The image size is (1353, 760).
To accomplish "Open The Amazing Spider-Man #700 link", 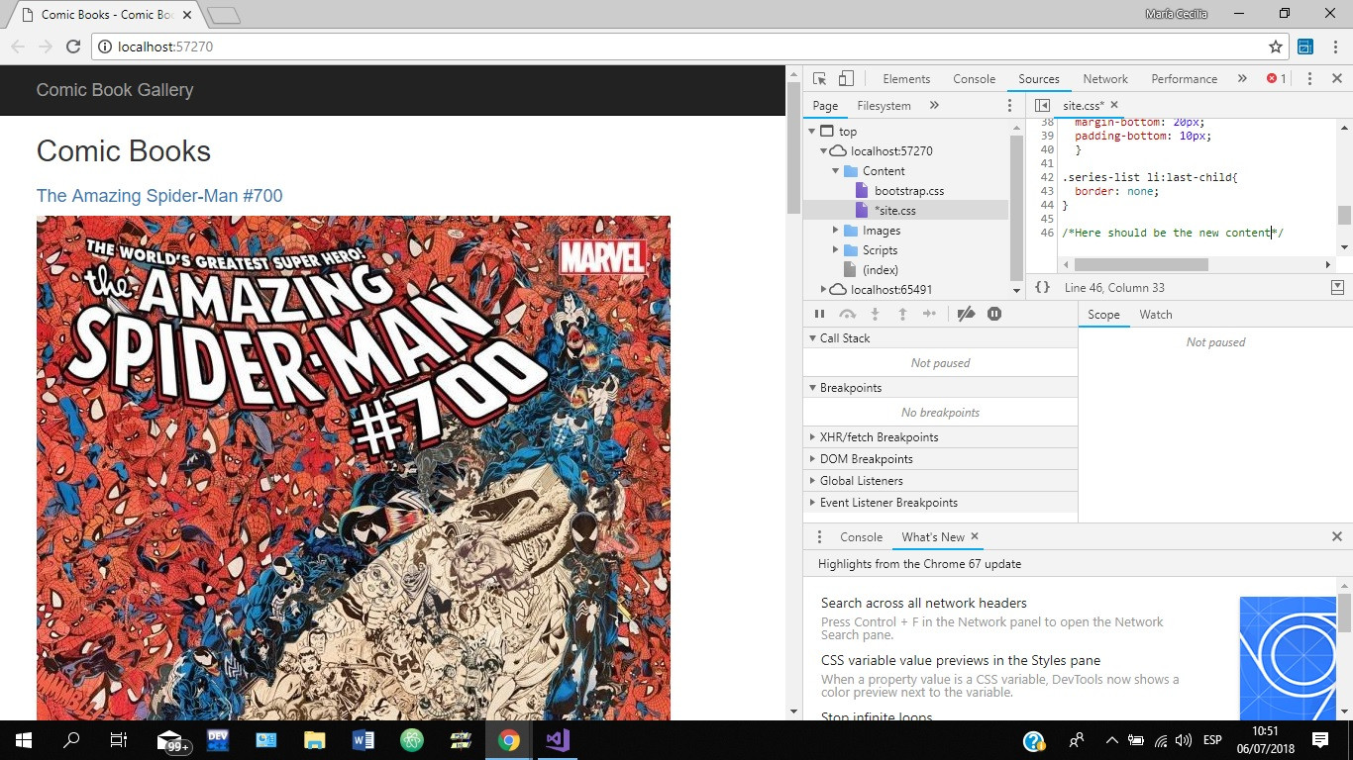I will tap(159, 196).
